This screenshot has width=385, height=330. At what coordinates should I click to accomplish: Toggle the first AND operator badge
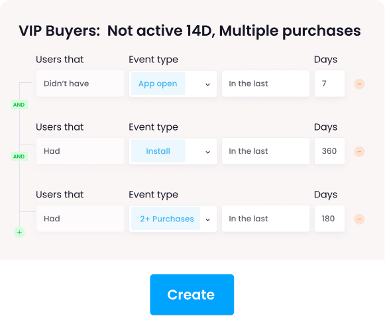coord(19,105)
